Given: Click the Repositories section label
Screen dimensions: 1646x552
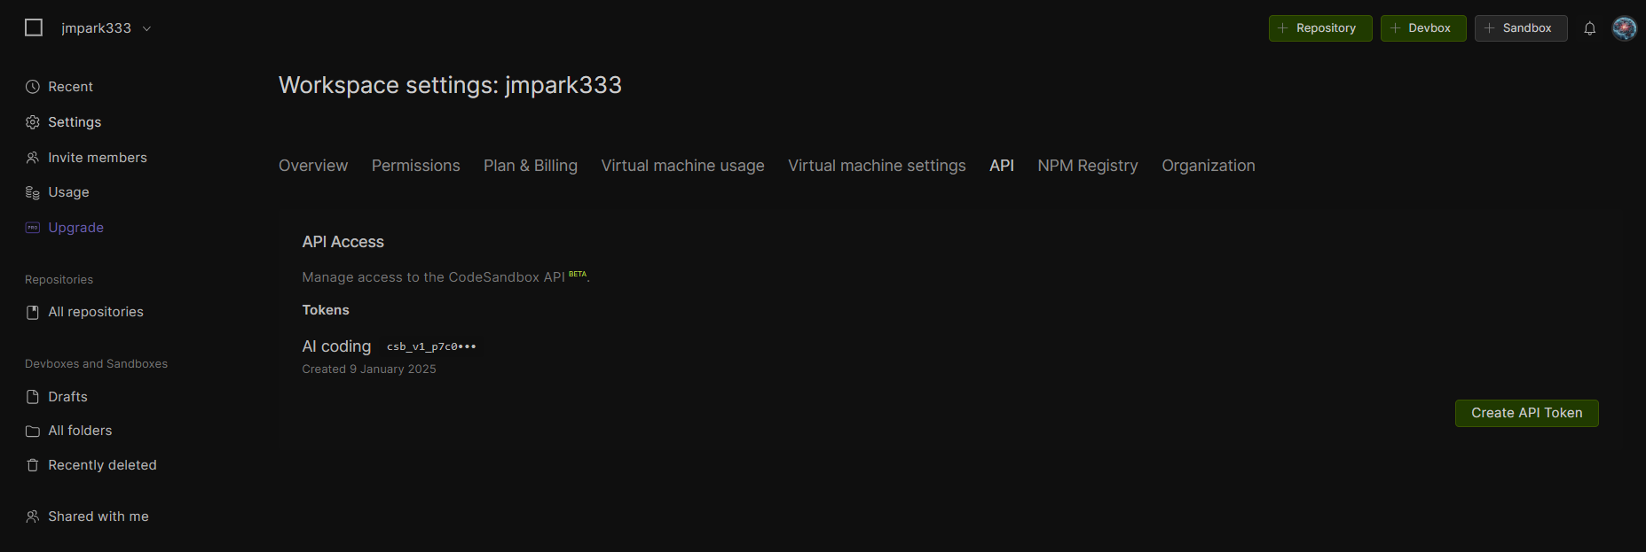Looking at the screenshot, I should pos(59,280).
